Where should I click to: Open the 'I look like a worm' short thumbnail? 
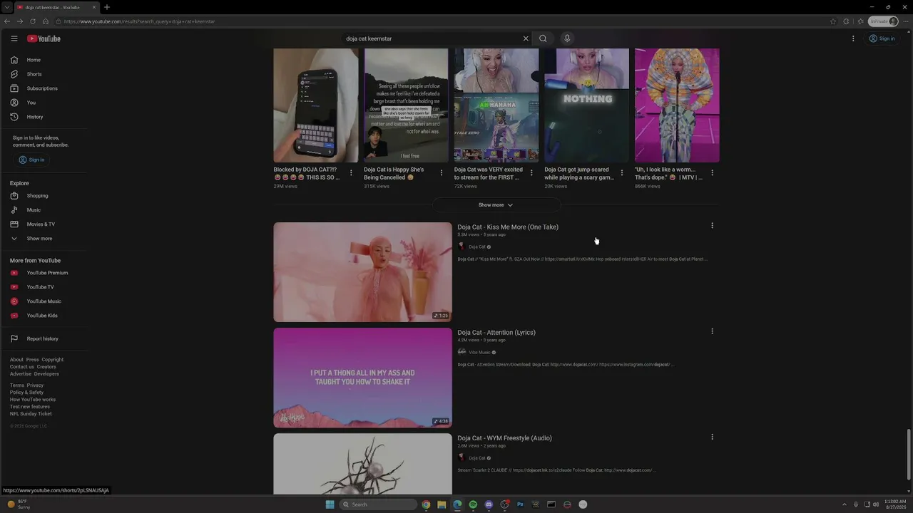677,105
